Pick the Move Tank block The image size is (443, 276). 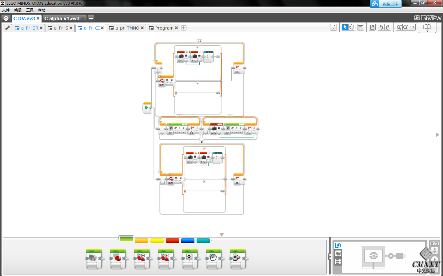166,259
